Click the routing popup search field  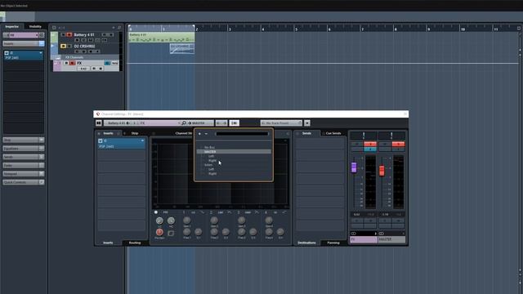pos(242,134)
